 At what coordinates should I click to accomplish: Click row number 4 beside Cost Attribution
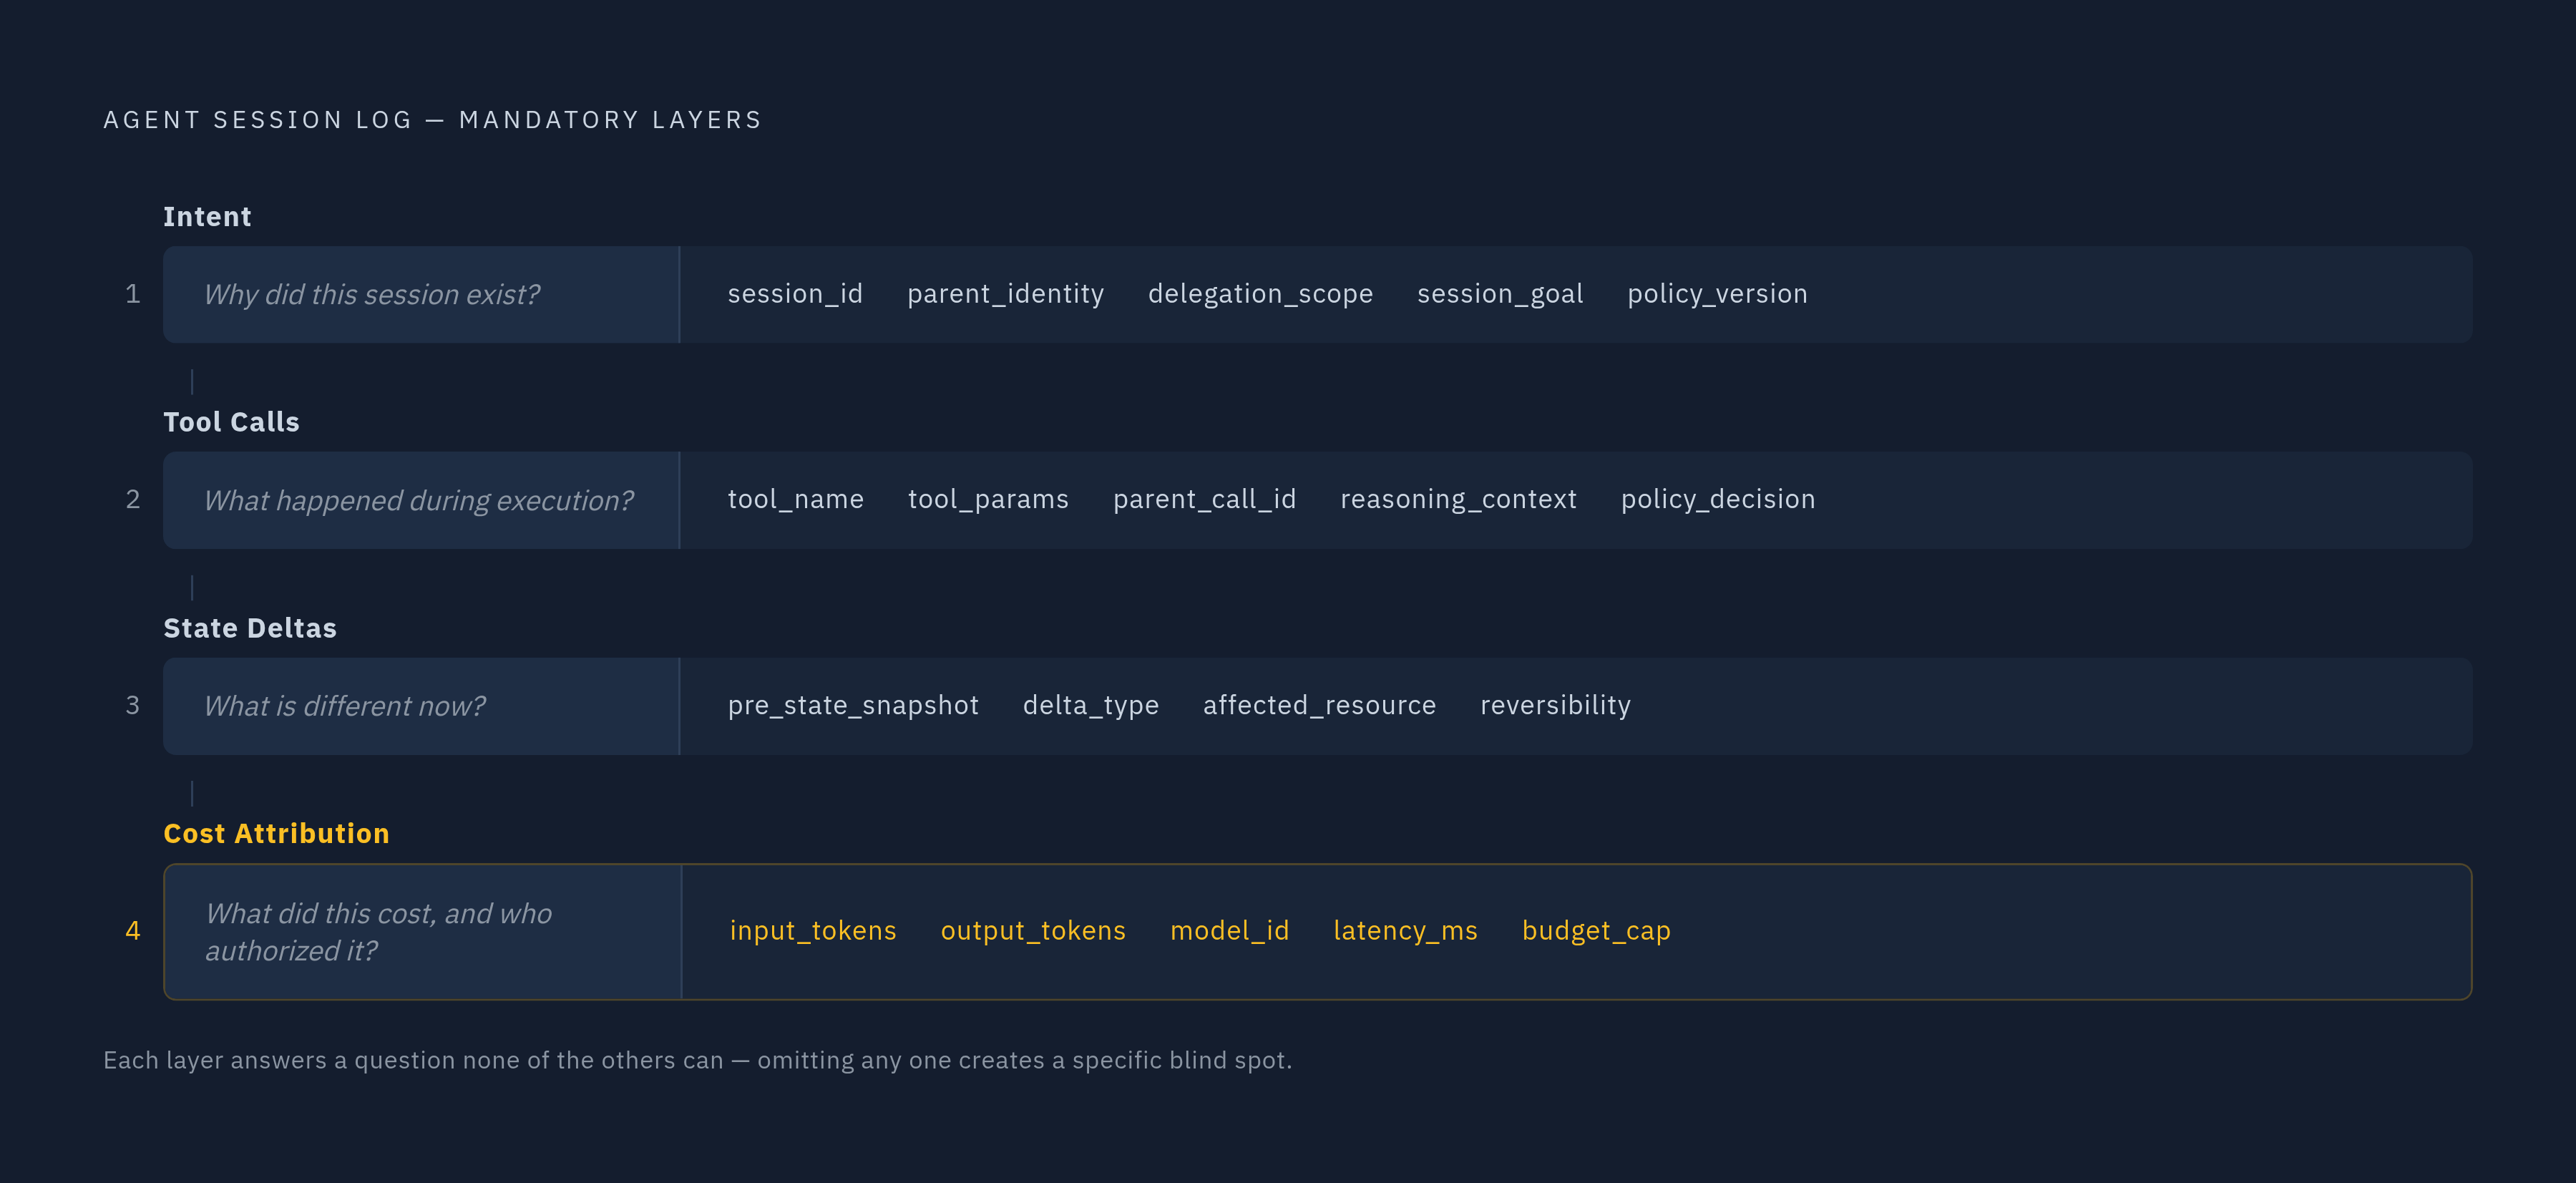pyautogui.click(x=132, y=931)
